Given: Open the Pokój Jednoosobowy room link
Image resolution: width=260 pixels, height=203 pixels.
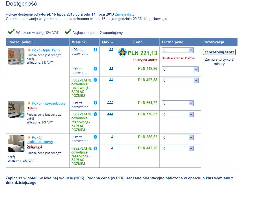Looking at the screenshot, I should click(x=40, y=140).
